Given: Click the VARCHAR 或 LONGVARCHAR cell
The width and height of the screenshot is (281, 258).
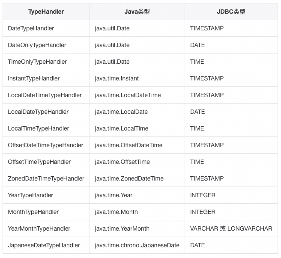Looking at the screenshot, I should pyautogui.click(x=231, y=228).
